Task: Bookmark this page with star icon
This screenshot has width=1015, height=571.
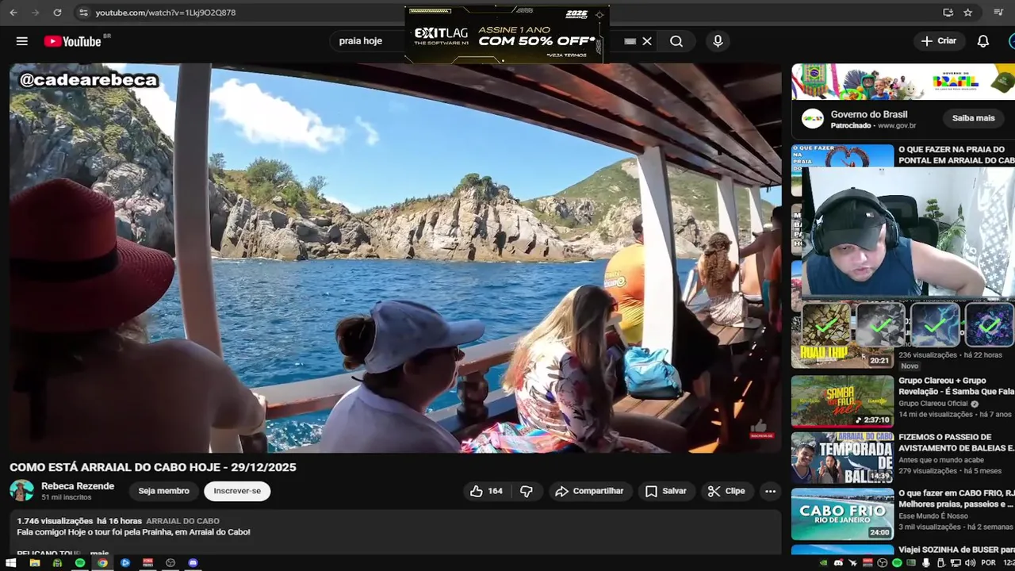Action: (x=968, y=13)
